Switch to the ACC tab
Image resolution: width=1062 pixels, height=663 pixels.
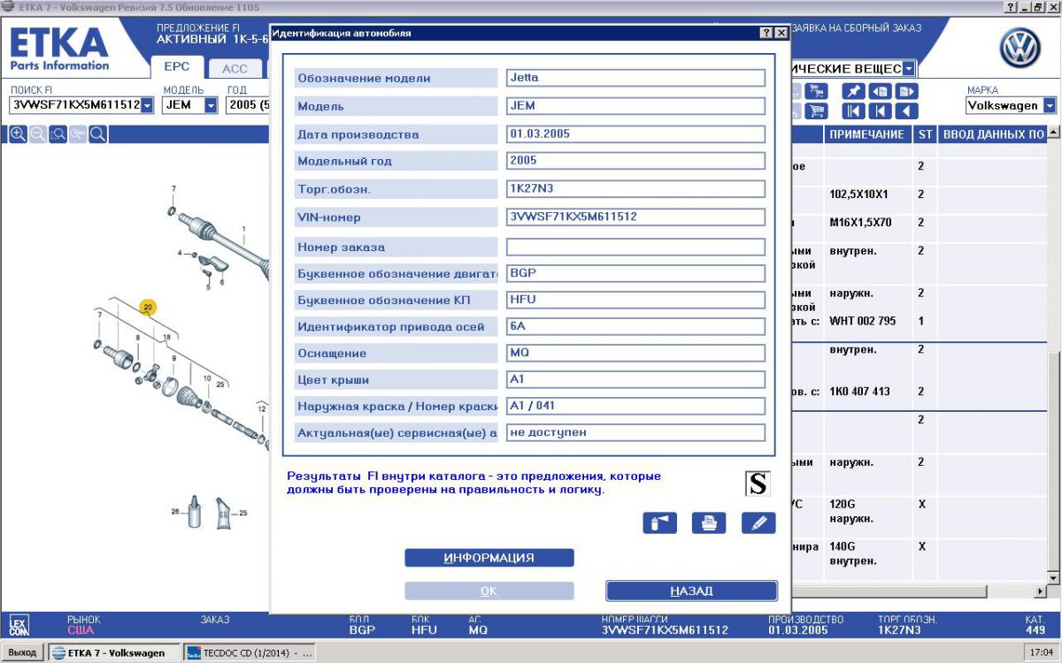pyautogui.click(x=235, y=68)
